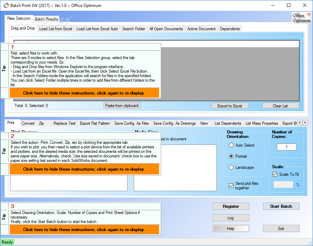
Task: Click the app icon in title bar
Action: click(6, 6)
